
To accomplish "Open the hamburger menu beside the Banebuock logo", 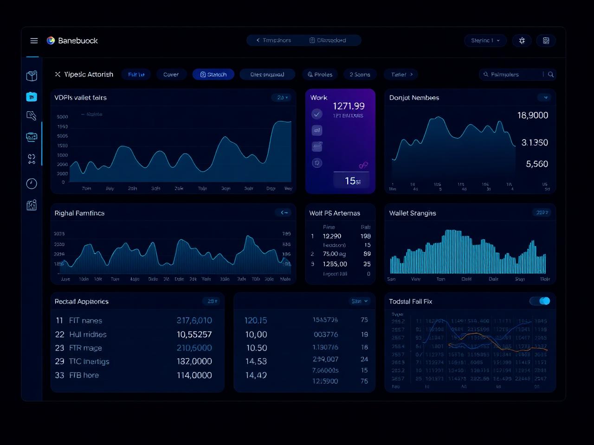I will (34, 41).
